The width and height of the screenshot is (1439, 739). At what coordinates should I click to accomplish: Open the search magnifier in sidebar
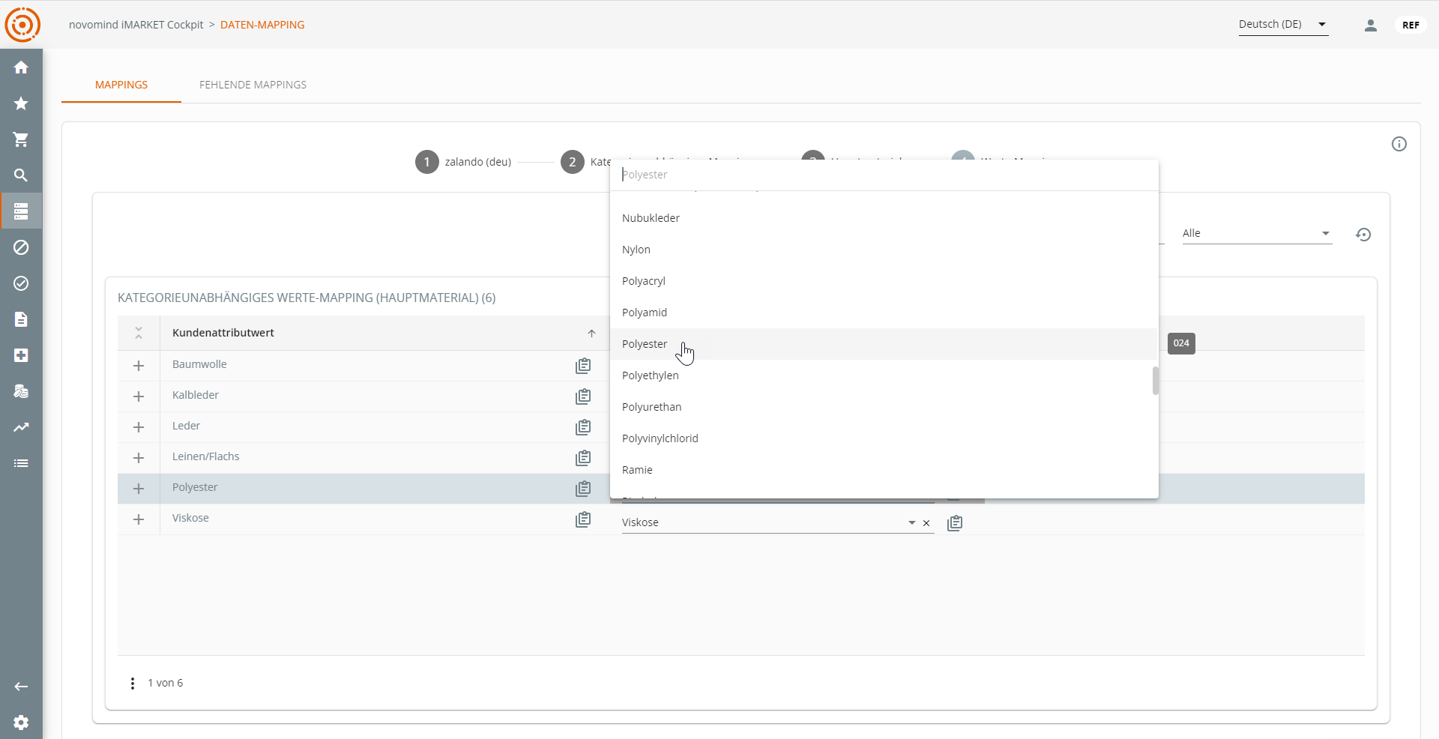coord(21,175)
